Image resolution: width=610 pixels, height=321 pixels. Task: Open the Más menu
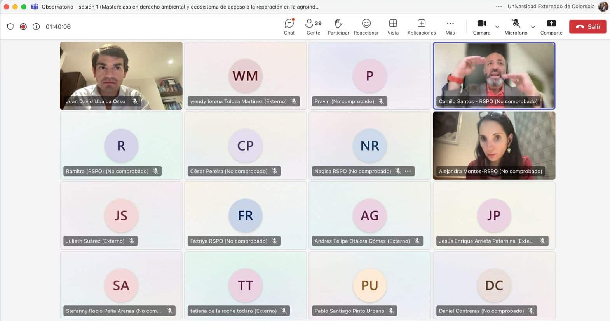pyautogui.click(x=450, y=27)
